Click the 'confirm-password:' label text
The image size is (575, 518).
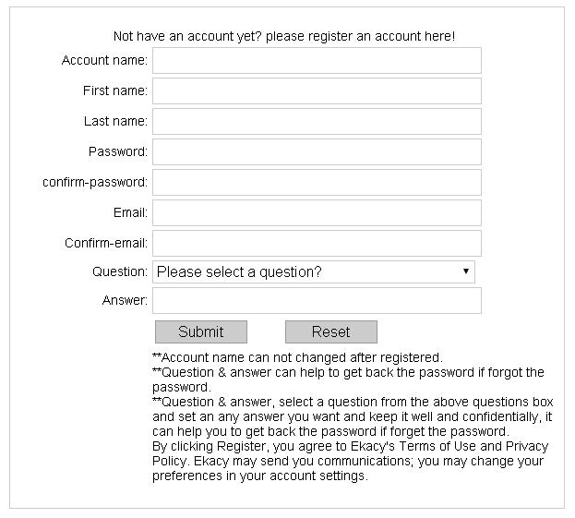(x=95, y=183)
